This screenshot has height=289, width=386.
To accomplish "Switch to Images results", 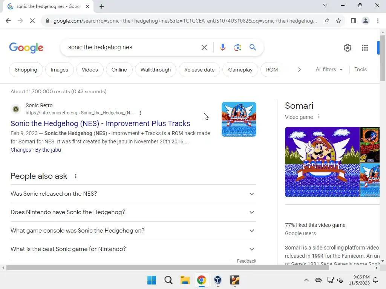I will pos(59,70).
